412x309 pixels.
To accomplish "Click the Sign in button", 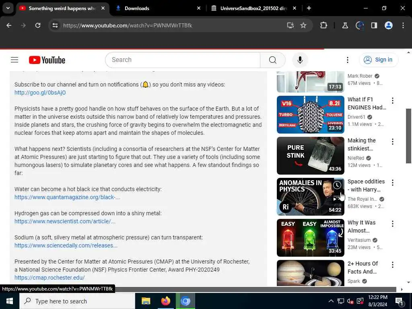I will (x=378, y=60).
